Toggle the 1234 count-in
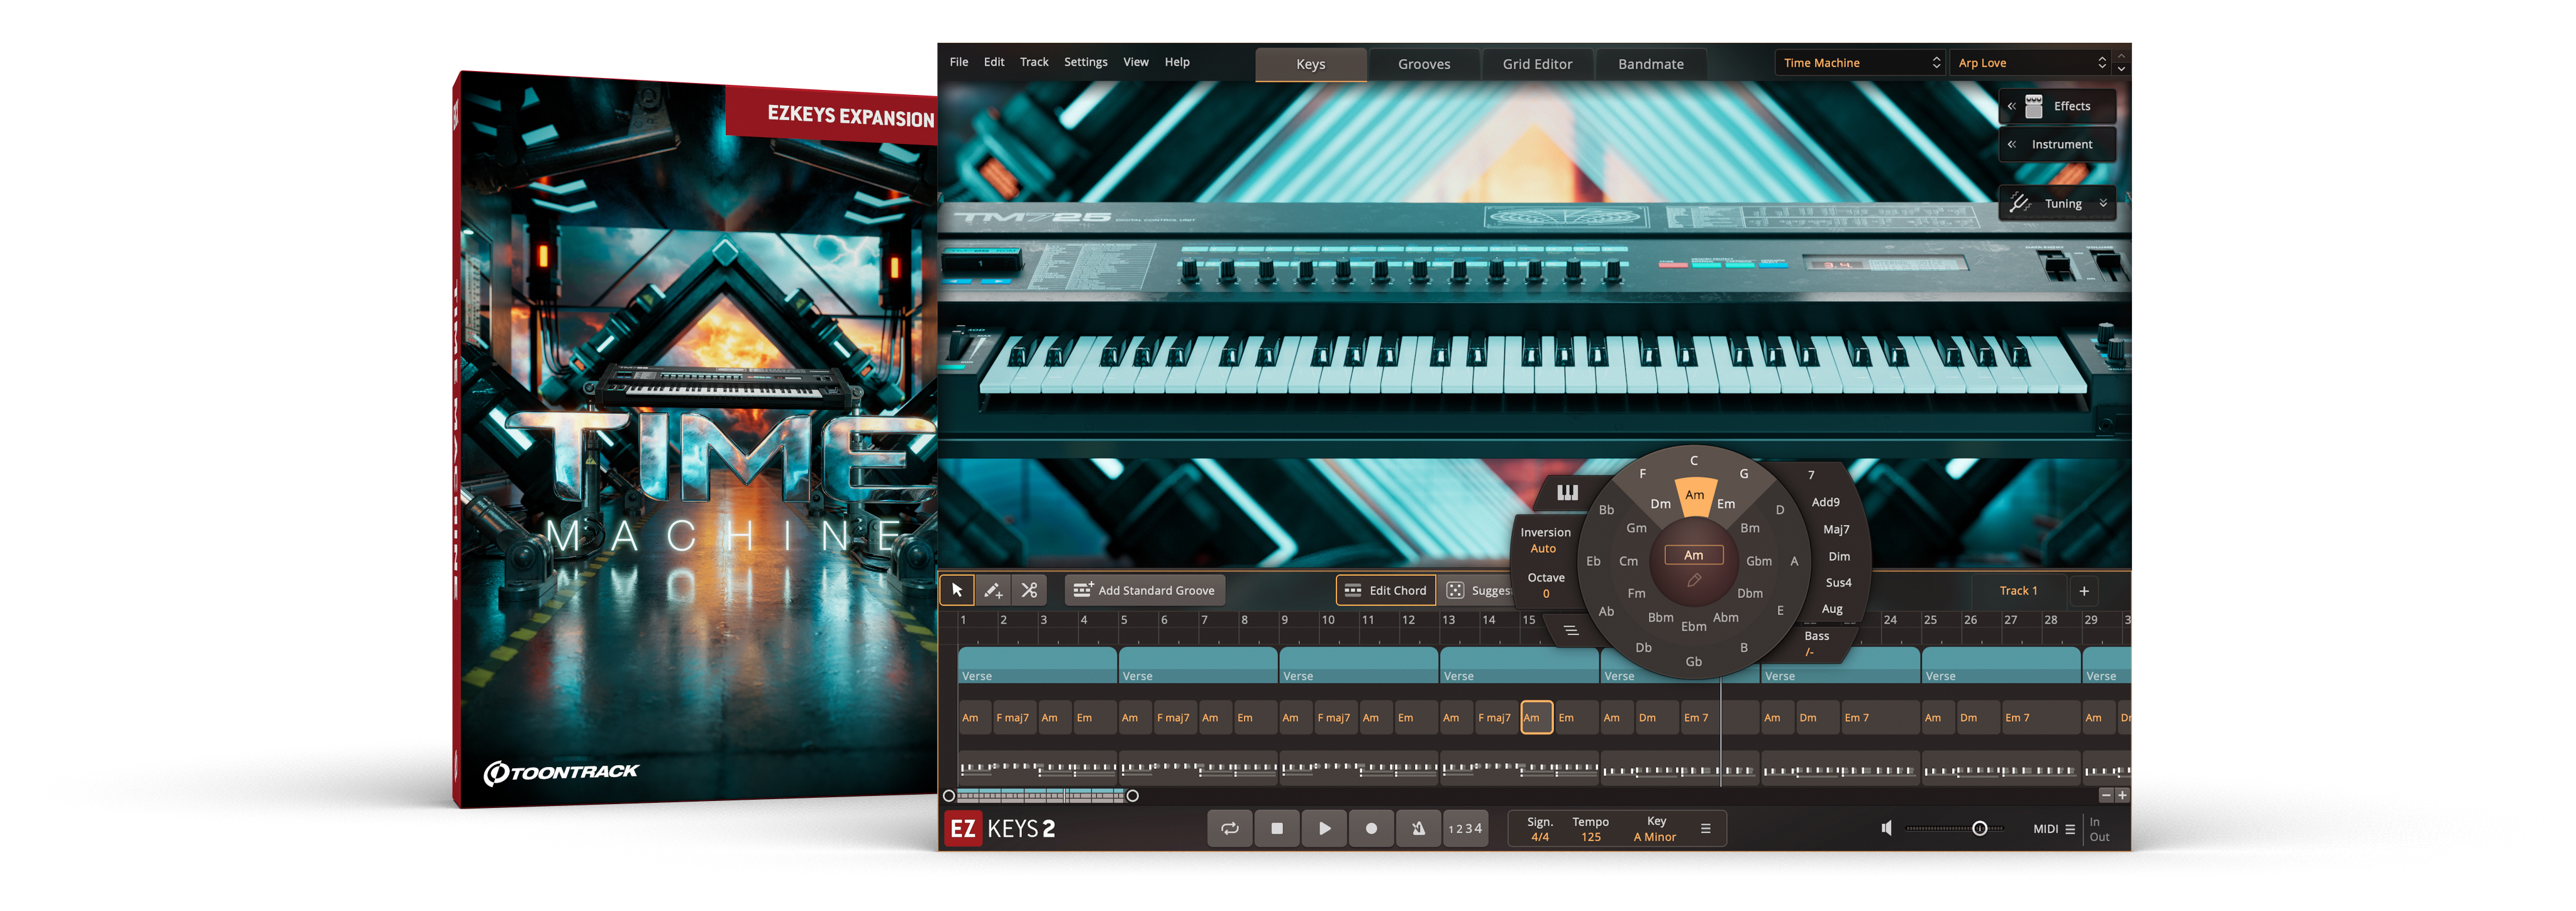 pos(1465,828)
